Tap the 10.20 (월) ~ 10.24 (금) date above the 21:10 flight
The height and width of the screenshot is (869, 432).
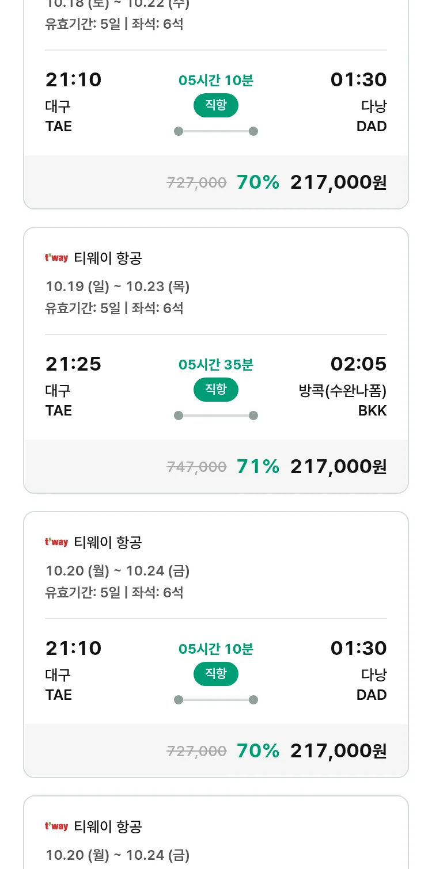tap(118, 571)
